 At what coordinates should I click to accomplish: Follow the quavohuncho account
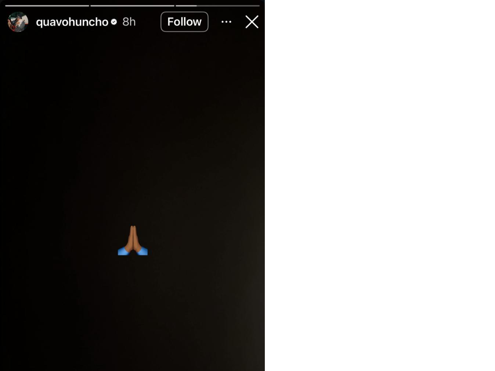click(184, 22)
